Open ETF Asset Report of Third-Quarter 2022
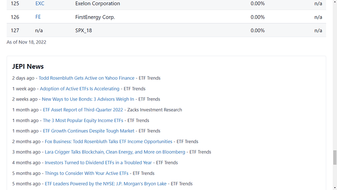Screen dimensions: 337x190 [x=83, y=109]
